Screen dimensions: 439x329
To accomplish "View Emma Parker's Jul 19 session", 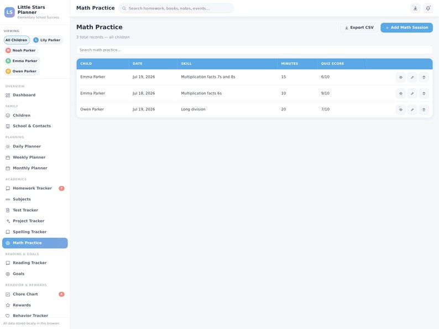I will pyautogui.click(x=401, y=77).
